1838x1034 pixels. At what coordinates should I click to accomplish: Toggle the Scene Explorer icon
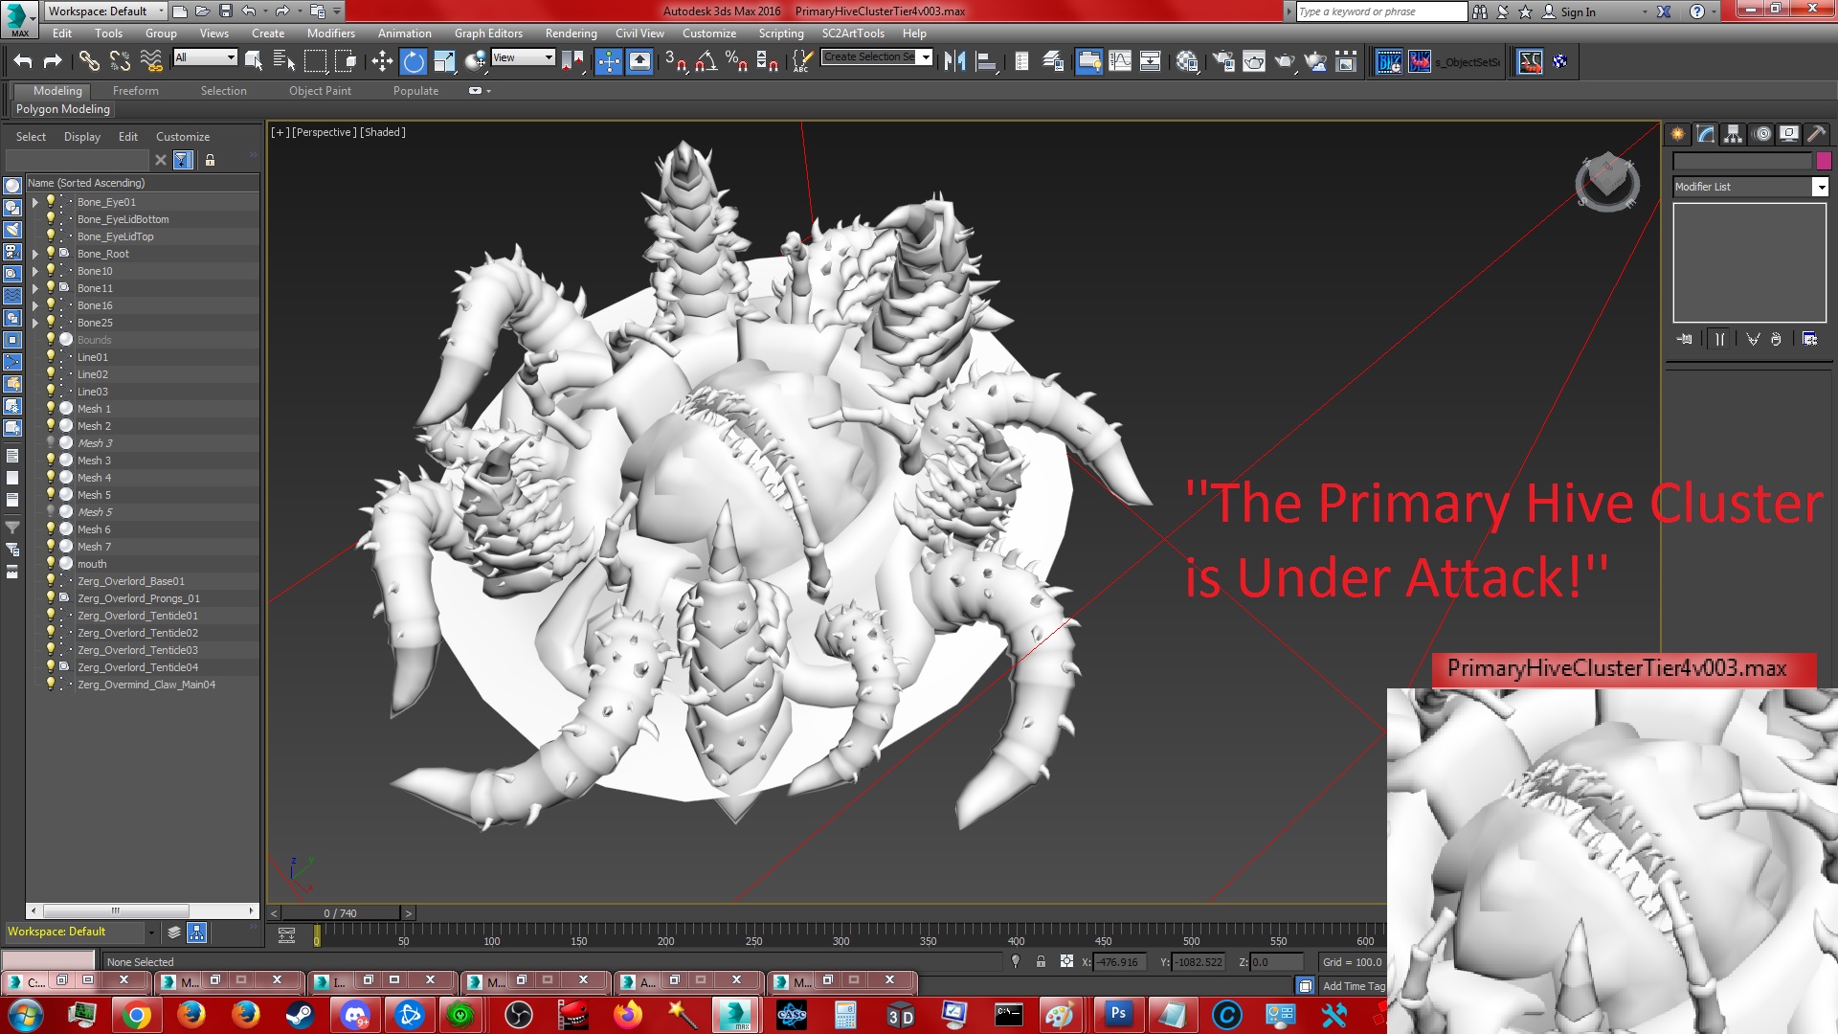click(x=1021, y=61)
